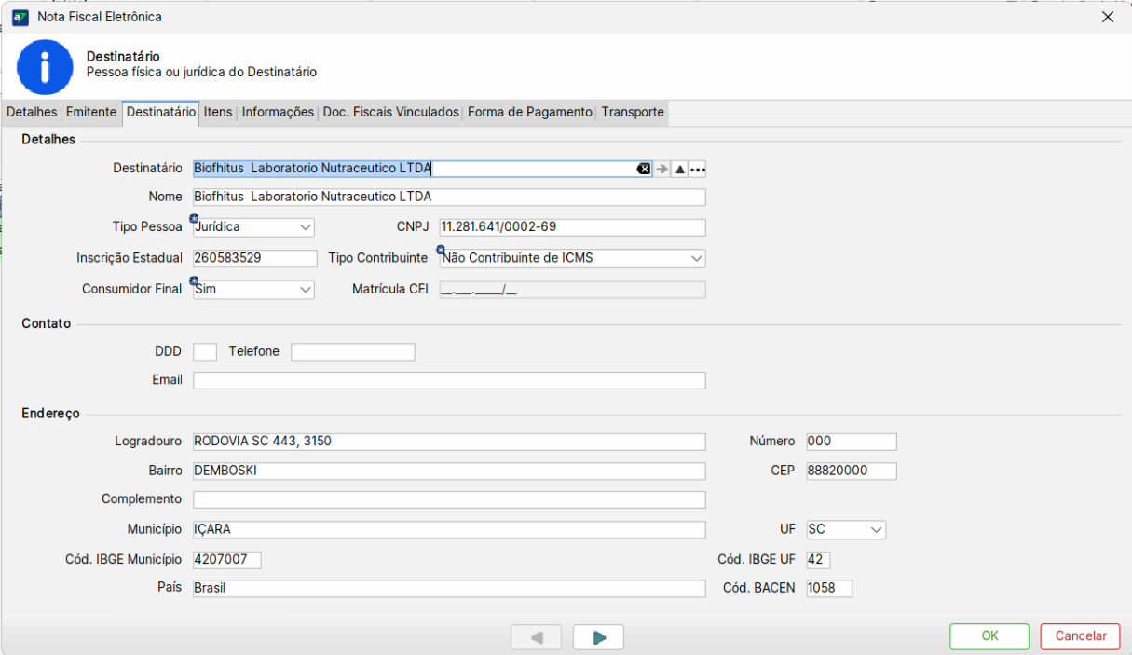The height and width of the screenshot is (655, 1132).
Task: Click the Número input field
Action: coord(852,441)
